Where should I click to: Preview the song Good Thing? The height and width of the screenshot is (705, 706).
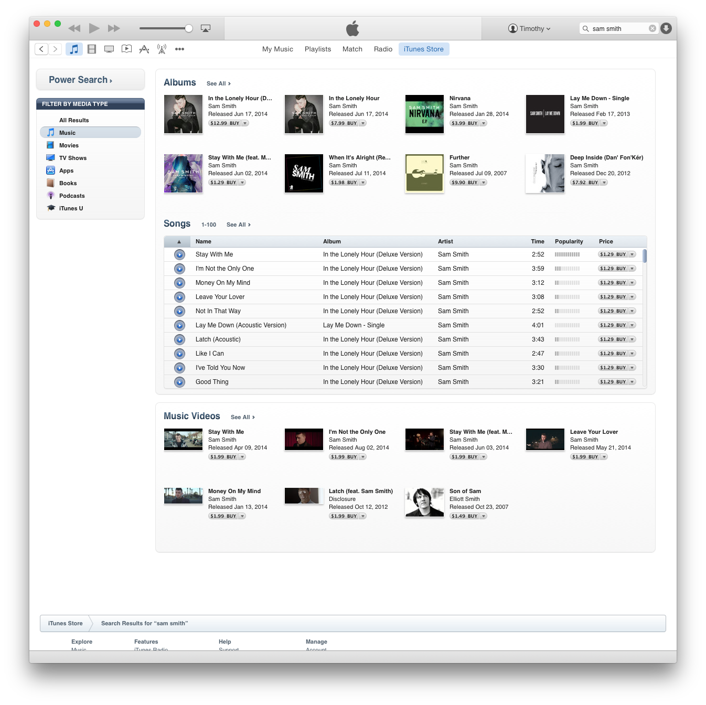coord(179,382)
